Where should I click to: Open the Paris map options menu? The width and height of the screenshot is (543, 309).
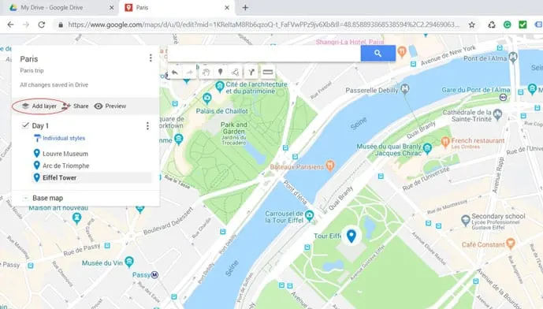coord(151,58)
